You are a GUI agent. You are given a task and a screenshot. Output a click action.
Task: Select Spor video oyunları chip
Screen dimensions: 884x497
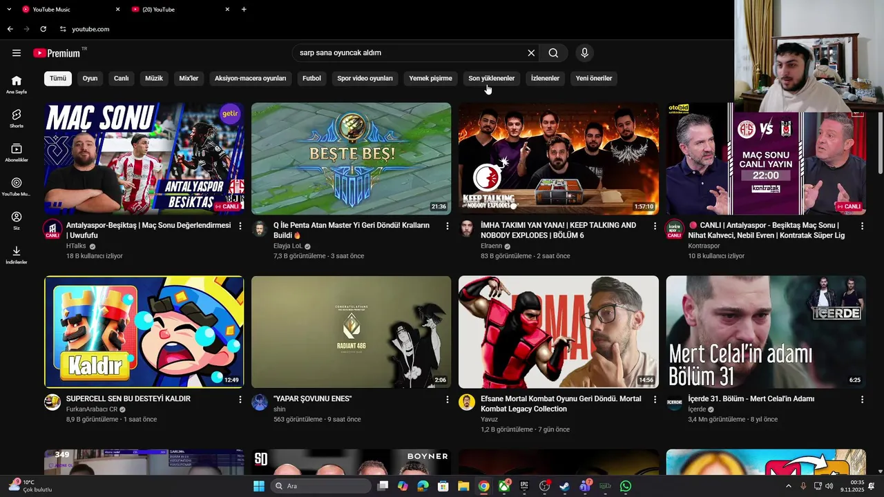click(365, 79)
